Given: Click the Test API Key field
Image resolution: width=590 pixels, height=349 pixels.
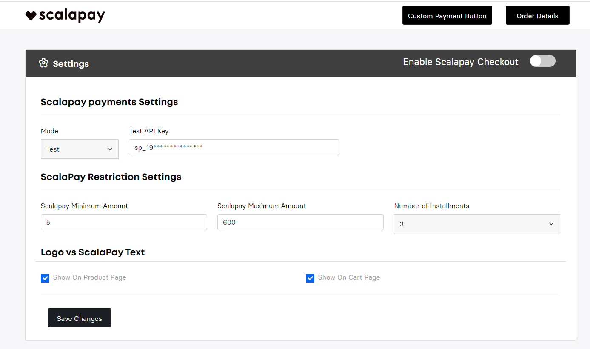Looking at the screenshot, I should 234,147.
